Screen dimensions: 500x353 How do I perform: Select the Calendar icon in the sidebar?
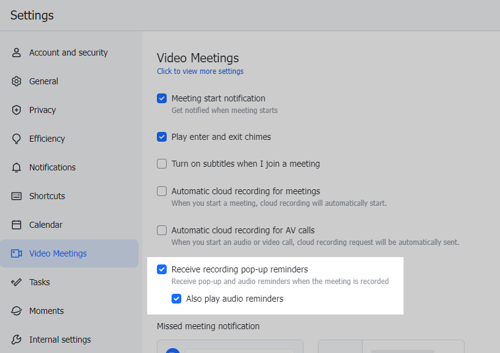coord(16,225)
